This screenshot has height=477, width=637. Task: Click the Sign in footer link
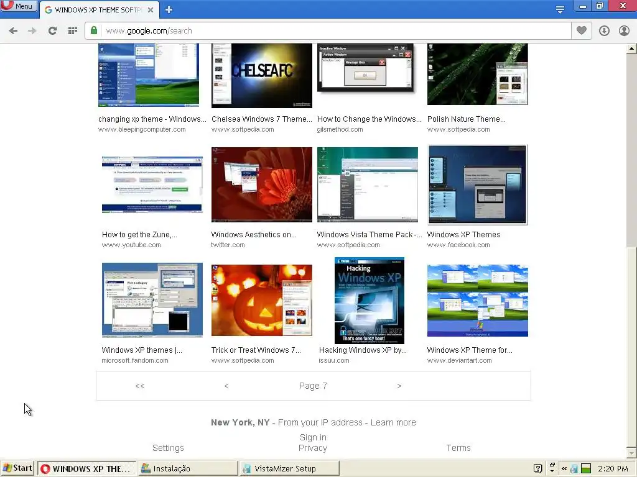point(313,437)
